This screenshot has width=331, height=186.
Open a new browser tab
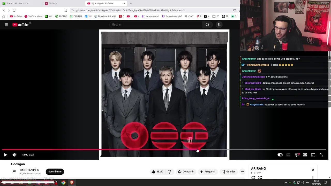tap(131, 3)
